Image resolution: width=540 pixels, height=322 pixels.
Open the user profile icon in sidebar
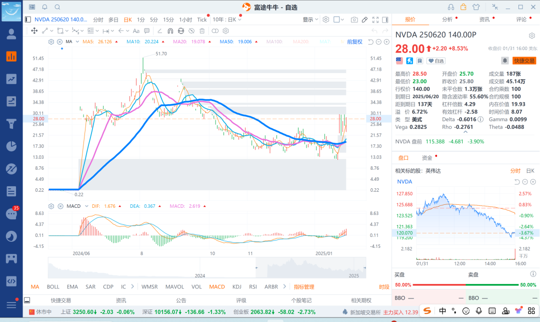click(11, 34)
